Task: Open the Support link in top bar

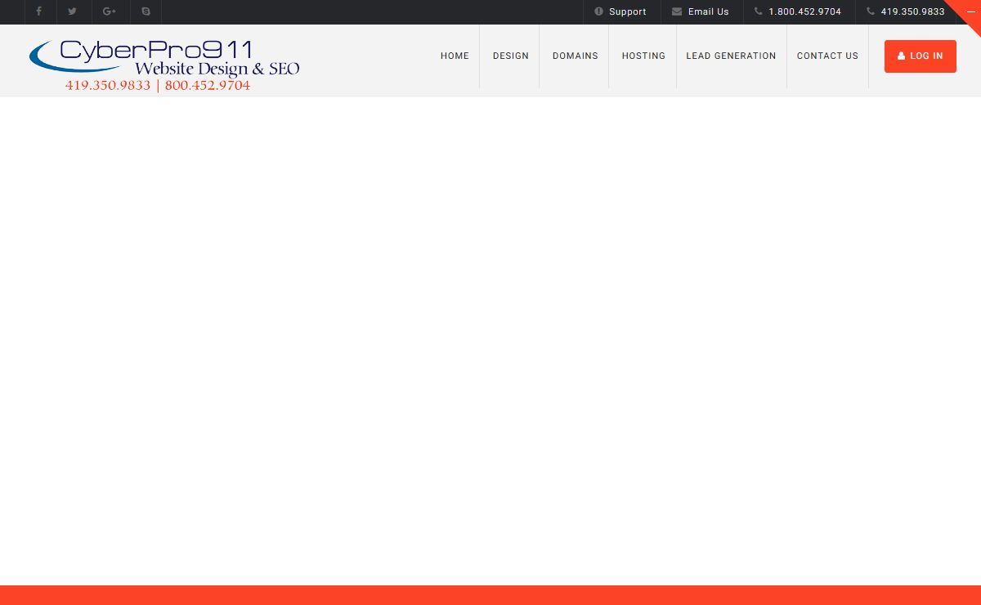Action: click(620, 11)
